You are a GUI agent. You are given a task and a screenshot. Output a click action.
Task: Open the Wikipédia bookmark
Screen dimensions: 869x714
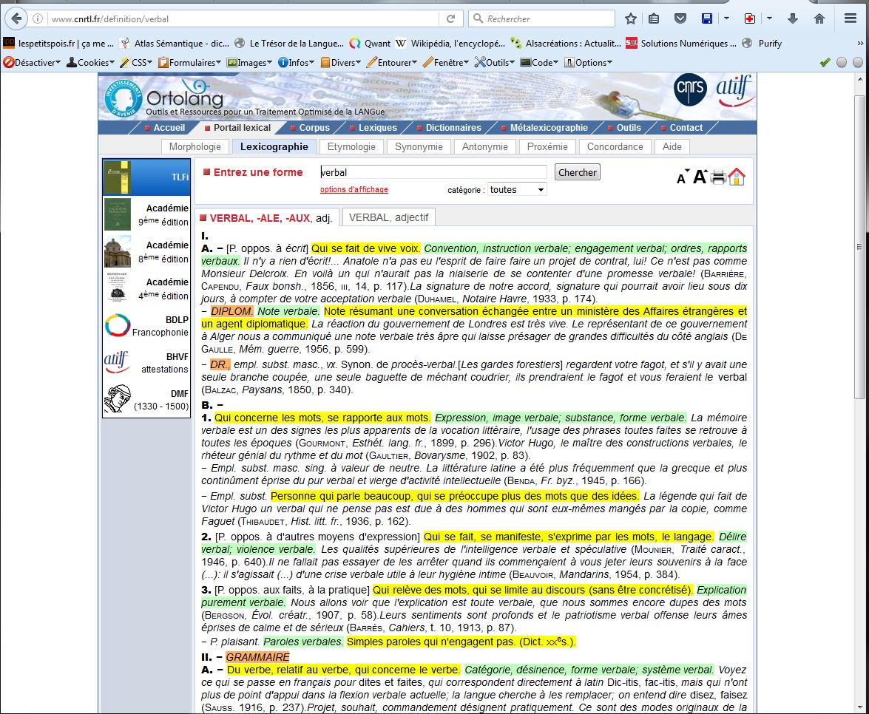[450, 43]
